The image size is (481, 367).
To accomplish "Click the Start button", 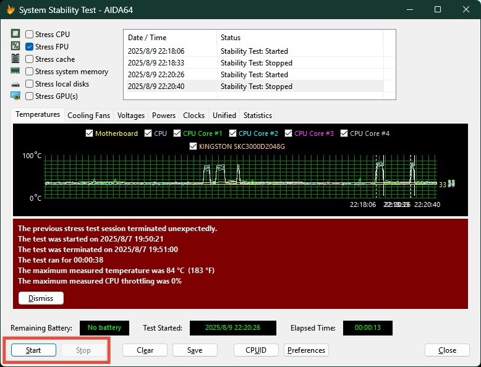I will coord(33,350).
